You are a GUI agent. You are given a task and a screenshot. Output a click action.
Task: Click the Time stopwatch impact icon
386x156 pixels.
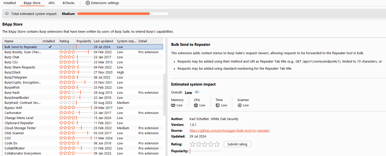218,105
